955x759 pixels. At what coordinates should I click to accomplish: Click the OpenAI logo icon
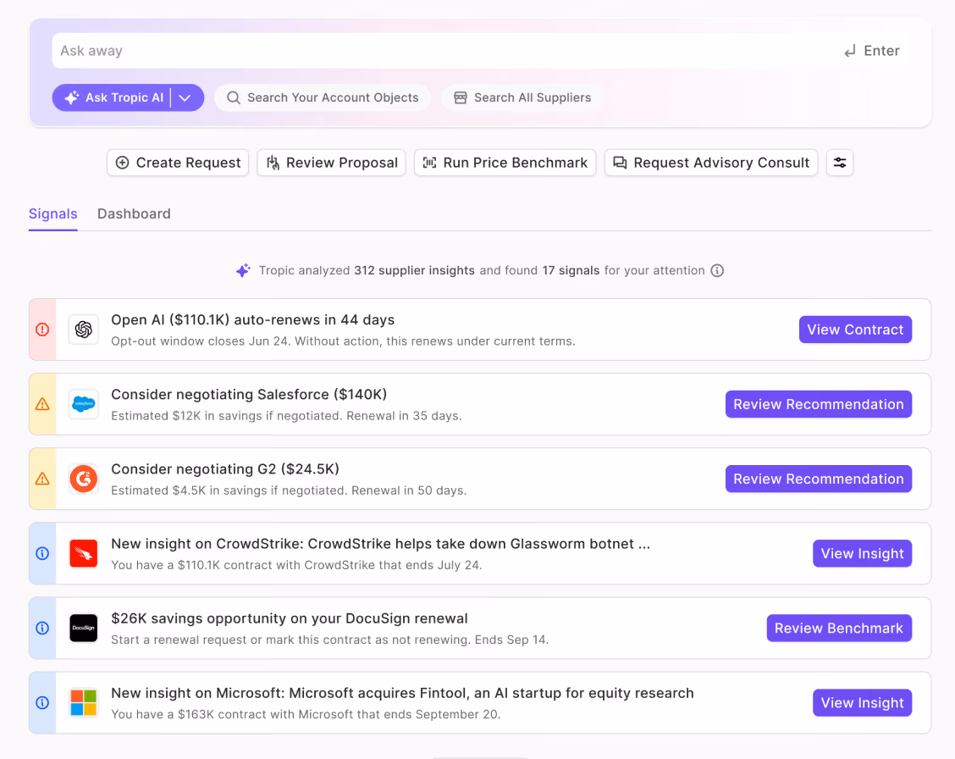pyautogui.click(x=84, y=330)
